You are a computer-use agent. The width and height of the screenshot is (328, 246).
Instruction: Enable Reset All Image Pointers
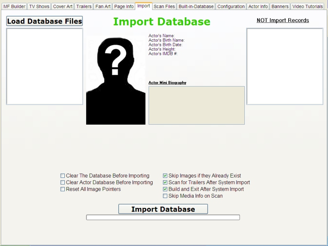62,189
